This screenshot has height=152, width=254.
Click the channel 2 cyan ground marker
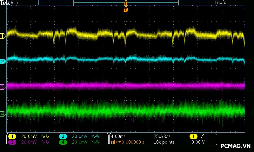pyautogui.click(x=3, y=61)
